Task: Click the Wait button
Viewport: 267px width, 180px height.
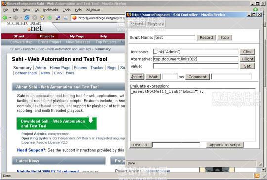Action: click(153, 77)
